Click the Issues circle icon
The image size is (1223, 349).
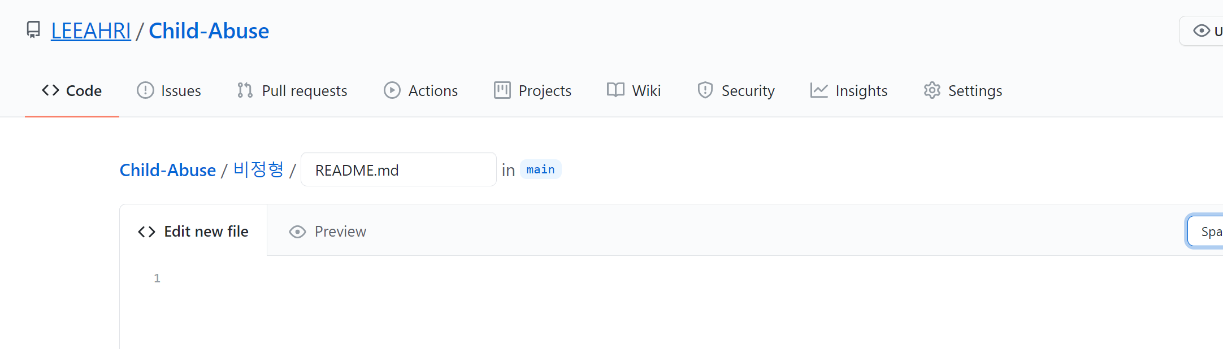145,90
